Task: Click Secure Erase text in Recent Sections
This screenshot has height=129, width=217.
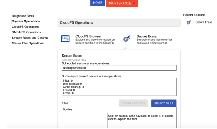Action: 204,22
